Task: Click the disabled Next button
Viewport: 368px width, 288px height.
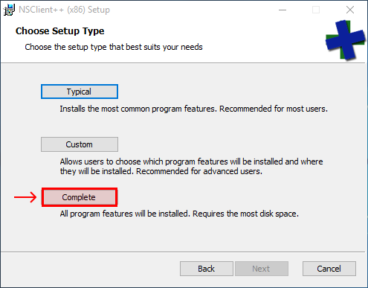Action: [262, 269]
